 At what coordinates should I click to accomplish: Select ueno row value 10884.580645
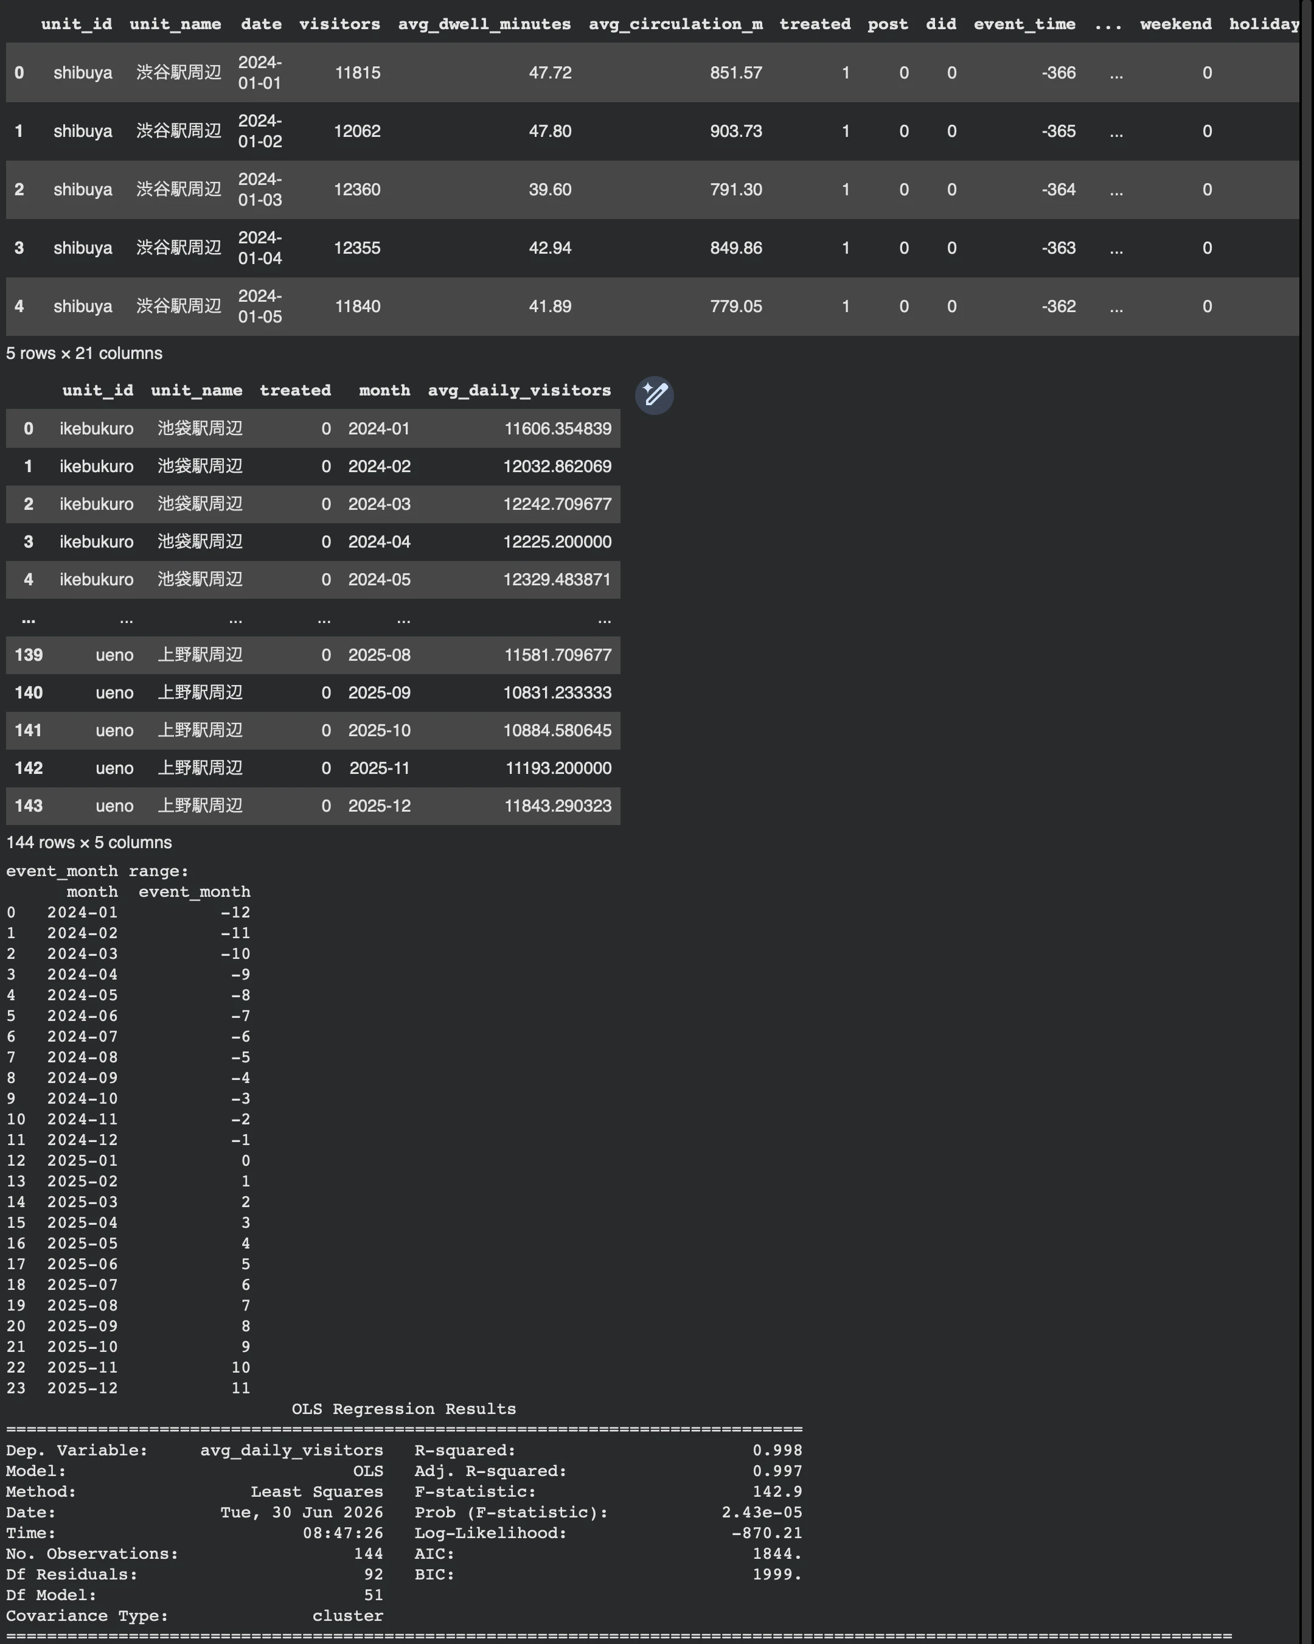pyautogui.click(x=557, y=731)
